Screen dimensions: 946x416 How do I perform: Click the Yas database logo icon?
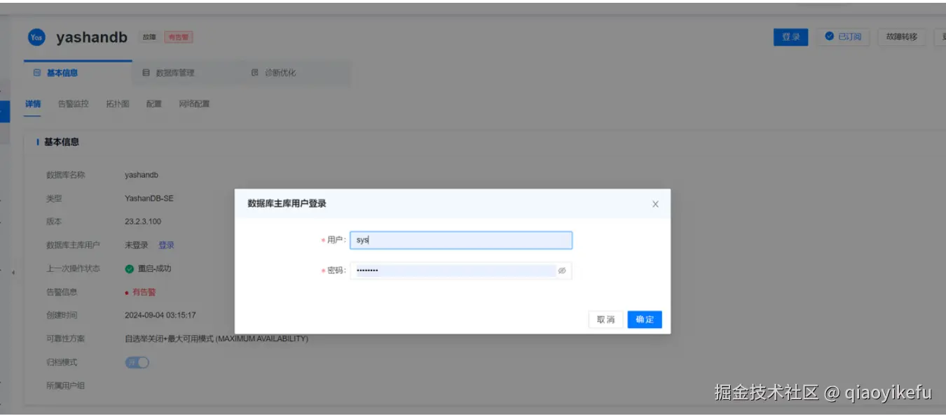tap(36, 38)
